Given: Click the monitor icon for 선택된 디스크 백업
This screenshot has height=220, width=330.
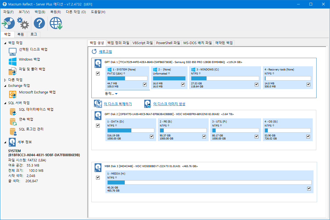Looking at the screenshot, I should (x=13, y=52).
